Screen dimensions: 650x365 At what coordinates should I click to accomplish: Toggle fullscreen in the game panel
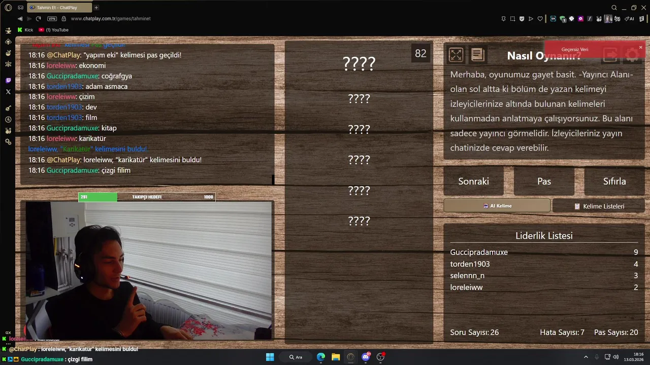(456, 55)
